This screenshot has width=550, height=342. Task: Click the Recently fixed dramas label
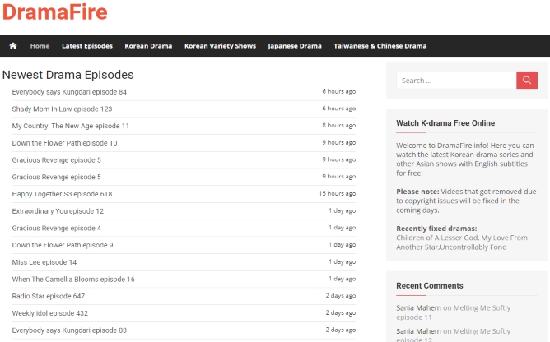(436, 229)
